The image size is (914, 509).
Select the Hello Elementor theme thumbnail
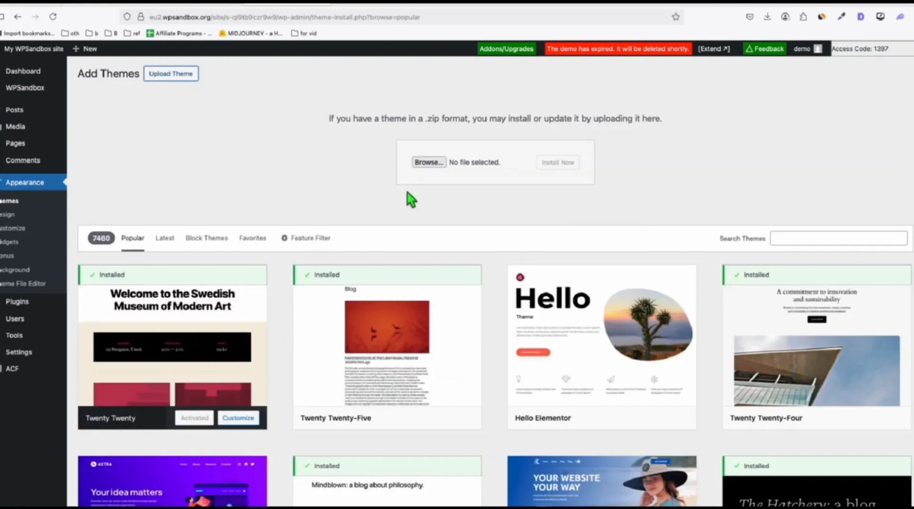(602, 336)
